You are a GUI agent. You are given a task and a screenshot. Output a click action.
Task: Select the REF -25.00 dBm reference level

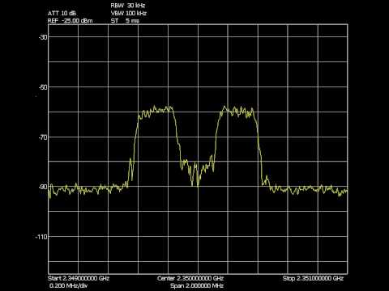[70, 21]
